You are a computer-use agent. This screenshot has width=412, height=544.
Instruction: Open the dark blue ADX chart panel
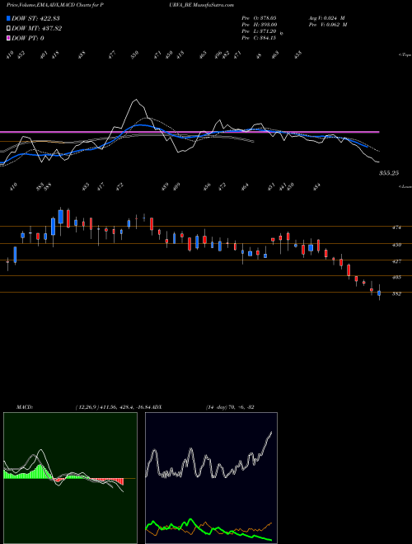211,478
